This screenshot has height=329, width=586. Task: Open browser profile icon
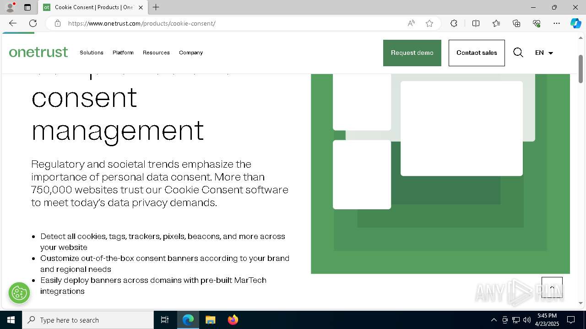pyautogui.click(x=10, y=7)
